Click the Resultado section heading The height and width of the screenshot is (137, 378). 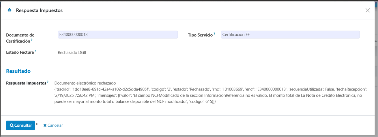coord(18,71)
